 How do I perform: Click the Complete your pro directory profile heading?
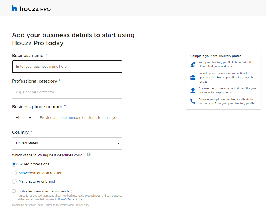tap(216, 56)
